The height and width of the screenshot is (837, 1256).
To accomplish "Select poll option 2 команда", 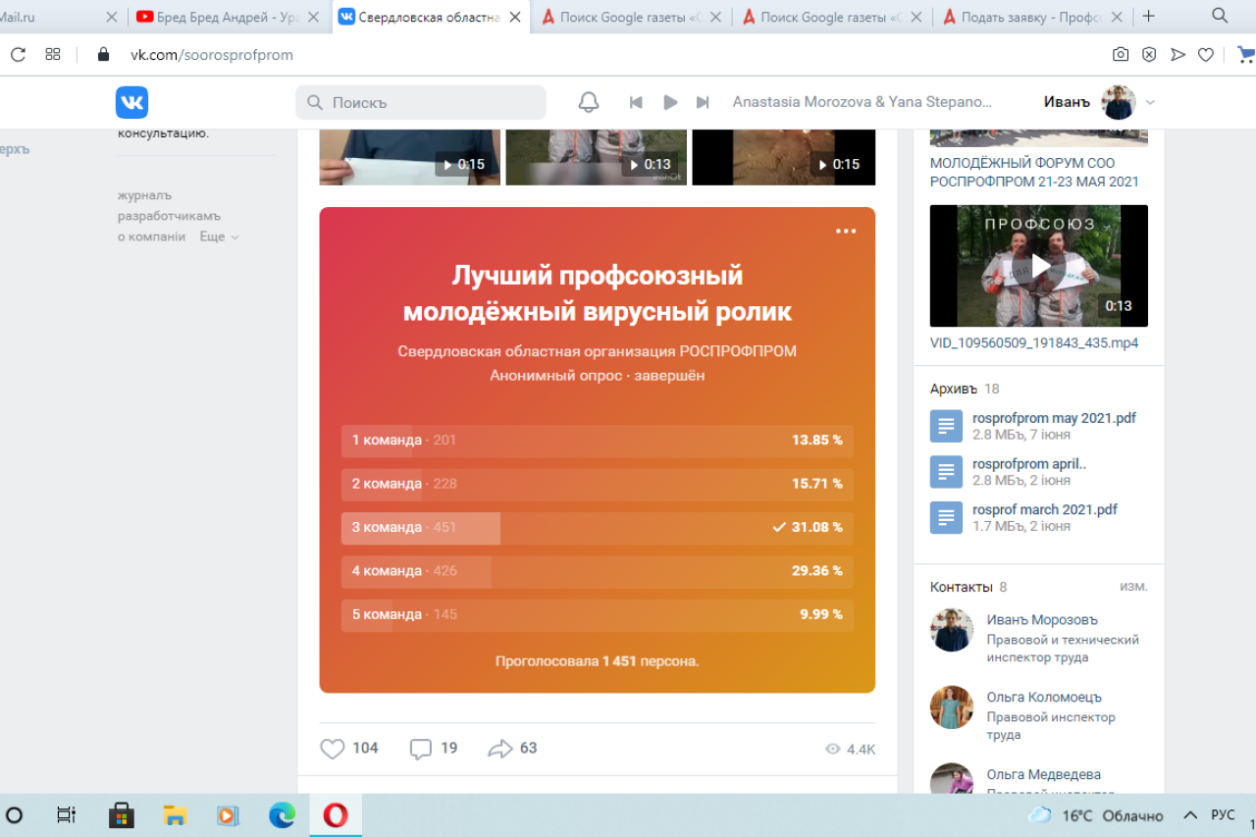I will pyautogui.click(x=597, y=484).
